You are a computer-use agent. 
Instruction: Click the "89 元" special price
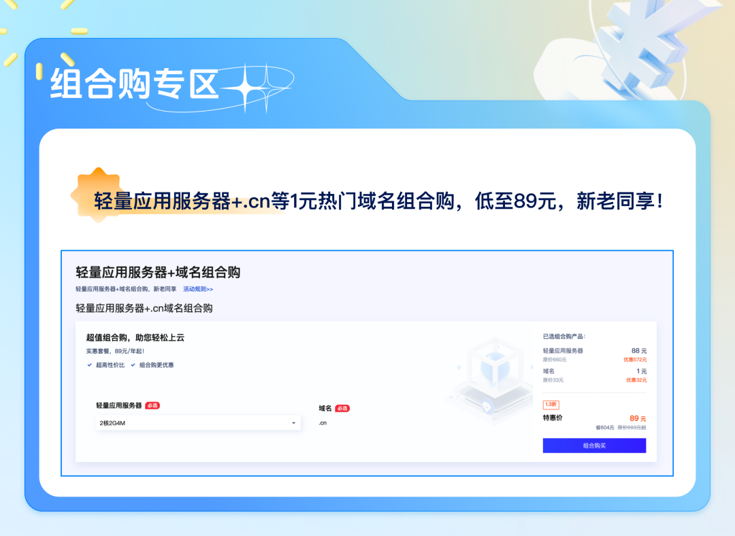(x=638, y=418)
